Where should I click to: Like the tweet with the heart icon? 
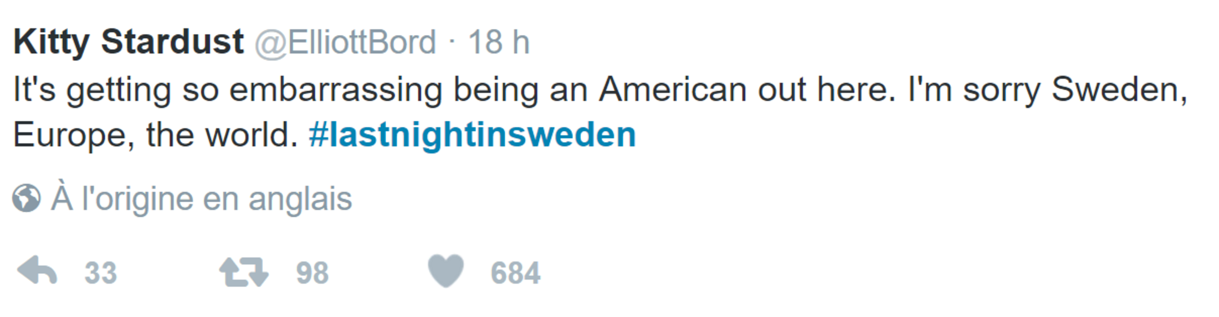pyautogui.click(x=445, y=271)
